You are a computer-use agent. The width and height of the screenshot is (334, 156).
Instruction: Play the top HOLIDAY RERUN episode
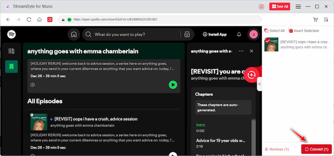point(173,85)
